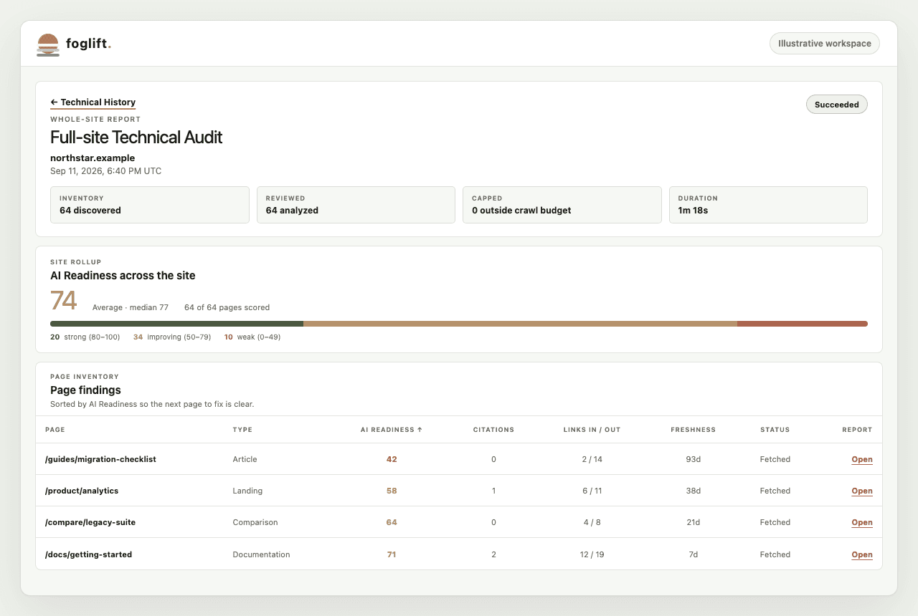This screenshot has height=616, width=918.
Task: Click the Links In / Out column header
Action: pos(592,430)
